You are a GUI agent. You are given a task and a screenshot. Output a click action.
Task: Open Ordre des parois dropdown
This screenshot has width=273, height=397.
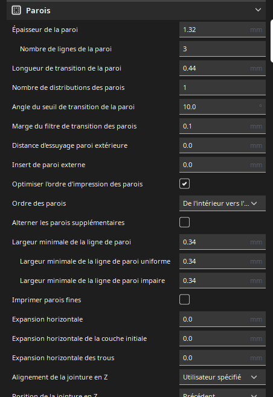[x=222, y=203]
